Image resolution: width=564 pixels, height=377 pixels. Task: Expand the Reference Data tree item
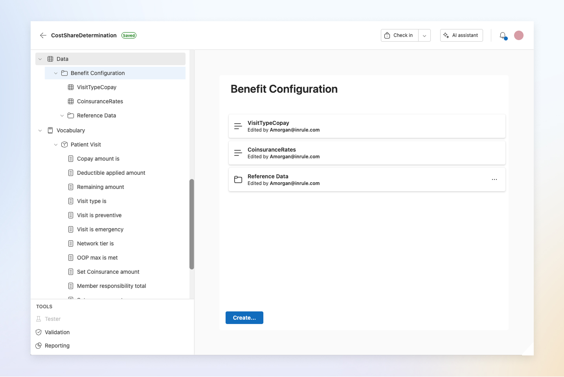pyautogui.click(x=62, y=115)
